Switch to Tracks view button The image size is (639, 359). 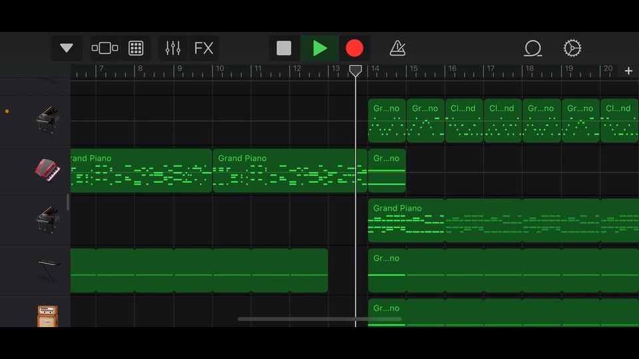(105, 48)
